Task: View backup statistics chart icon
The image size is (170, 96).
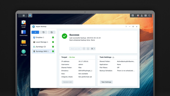Action: click(88, 49)
